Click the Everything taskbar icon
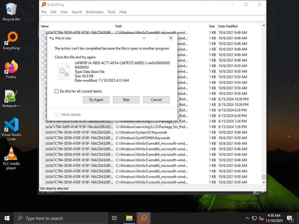The height and width of the screenshot is (224, 299). coord(144,218)
